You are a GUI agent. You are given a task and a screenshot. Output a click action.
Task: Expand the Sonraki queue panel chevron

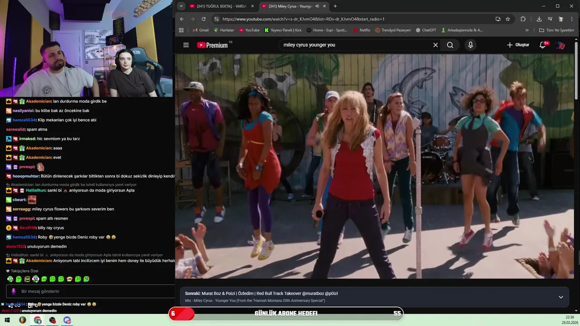click(x=561, y=297)
